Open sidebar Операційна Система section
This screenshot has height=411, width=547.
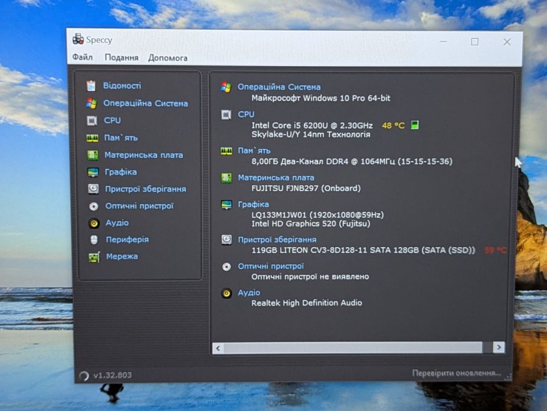tap(145, 104)
